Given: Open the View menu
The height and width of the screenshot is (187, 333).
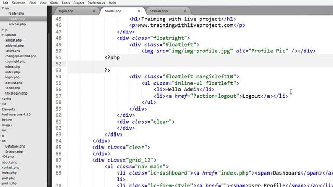Looking at the screenshot, I should point(43,3).
